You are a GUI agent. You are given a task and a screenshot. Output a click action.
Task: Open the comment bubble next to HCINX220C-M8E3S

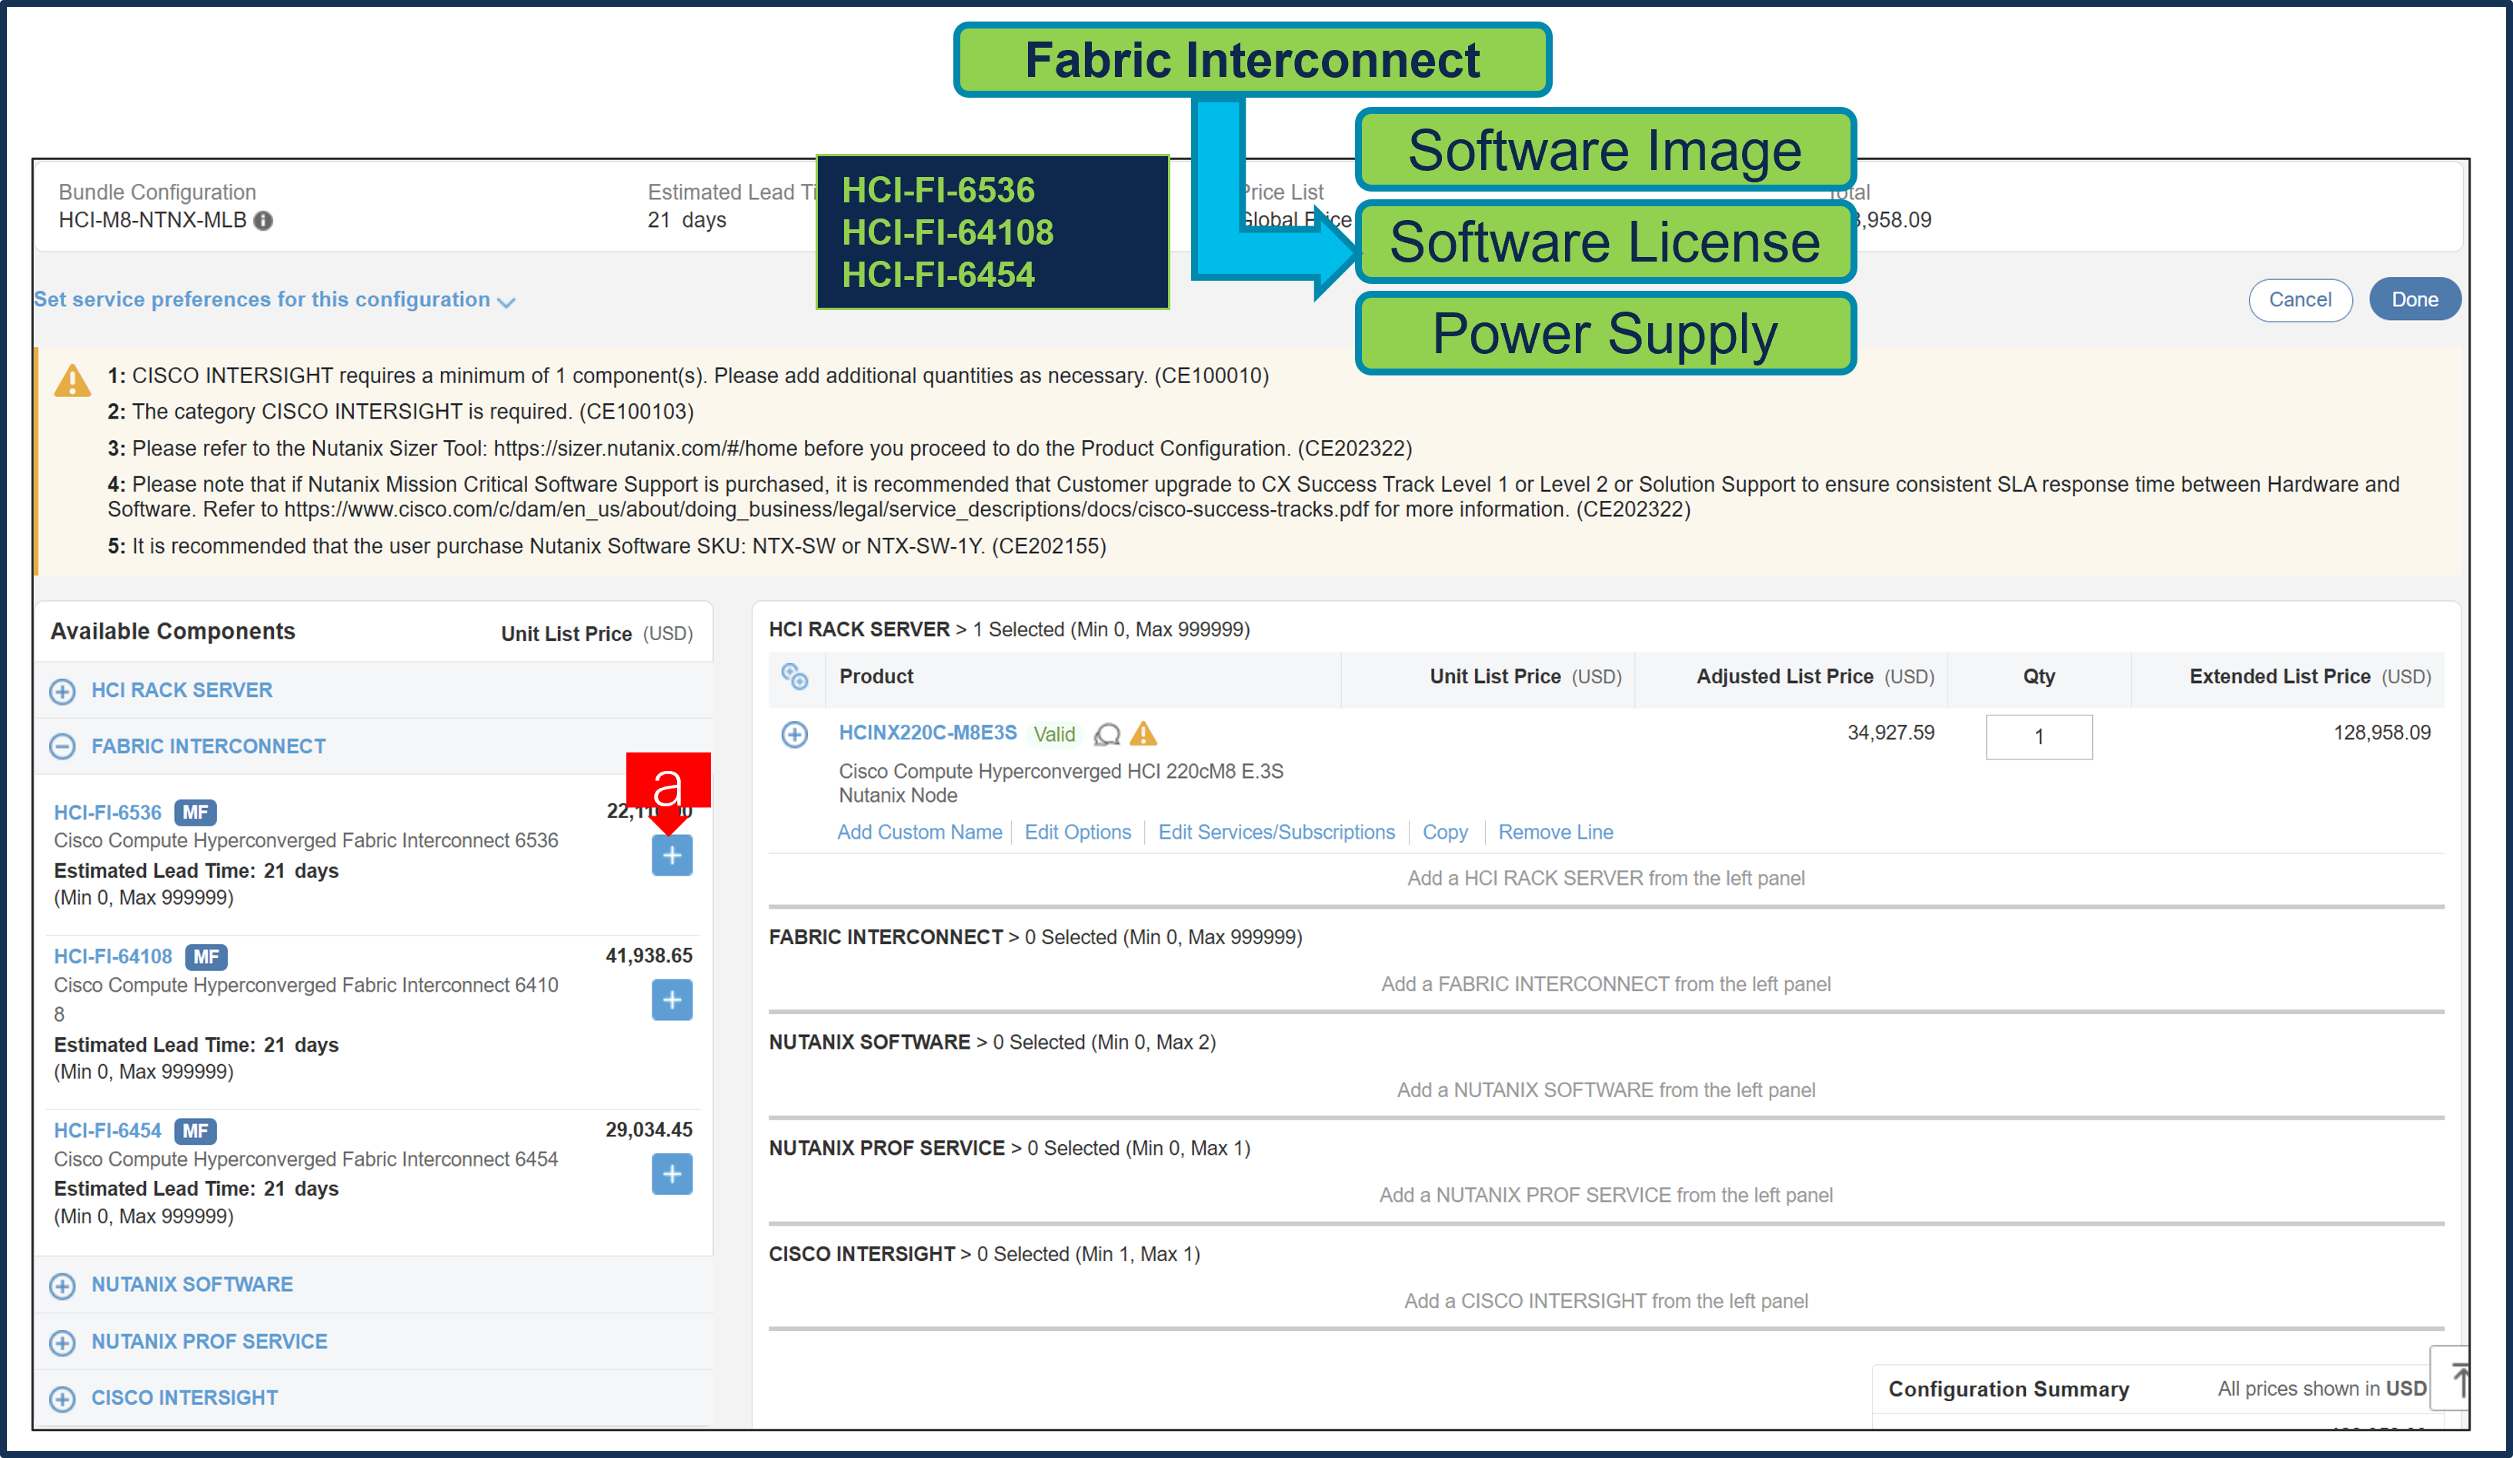(x=1109, y=735)
